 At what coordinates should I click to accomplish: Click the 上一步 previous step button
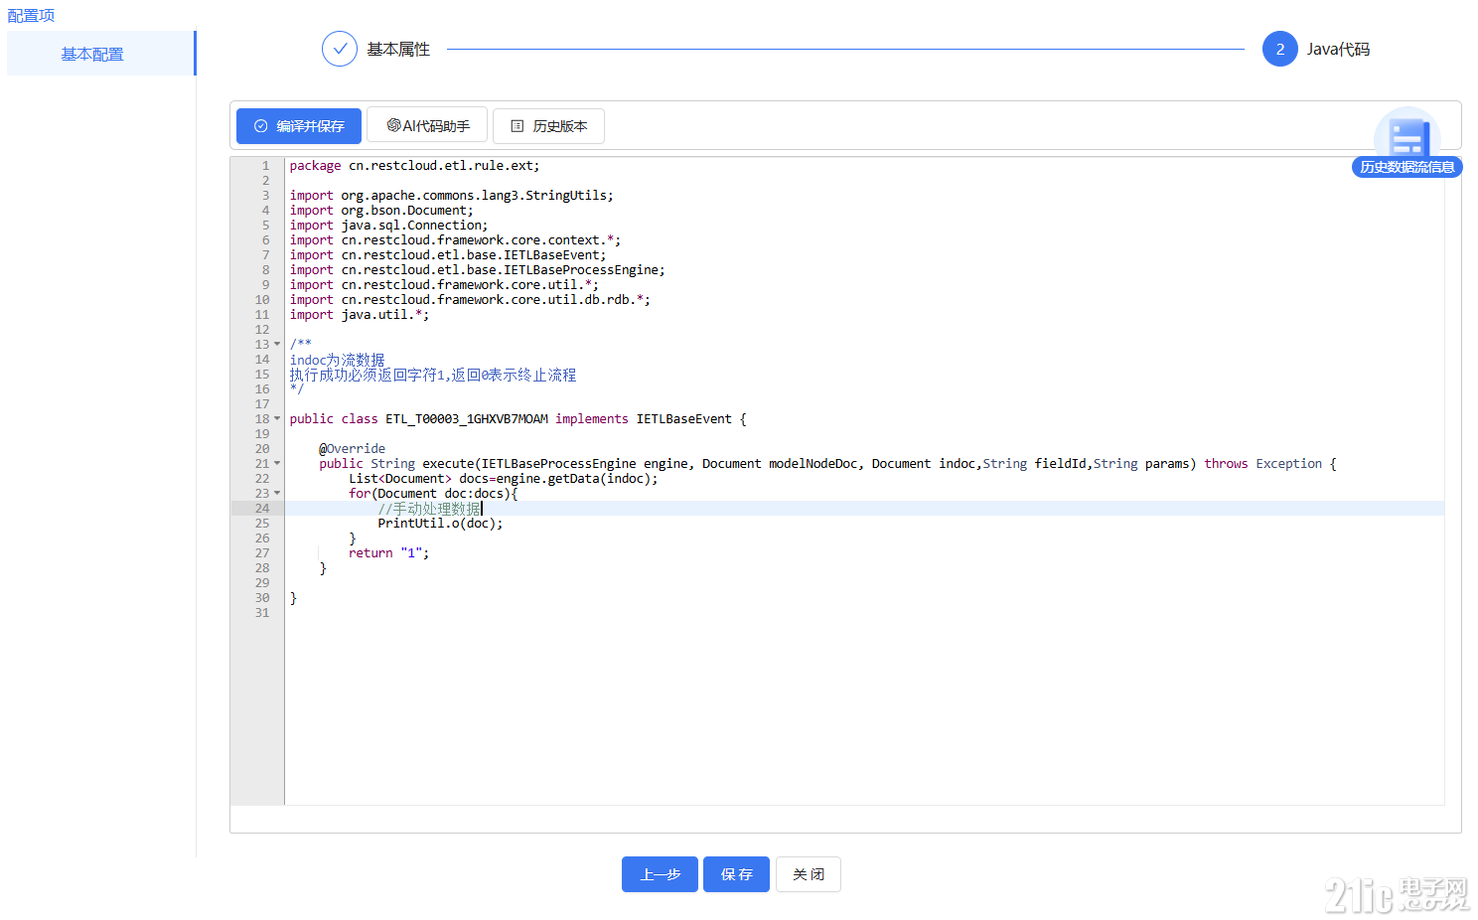pos(660,874)
